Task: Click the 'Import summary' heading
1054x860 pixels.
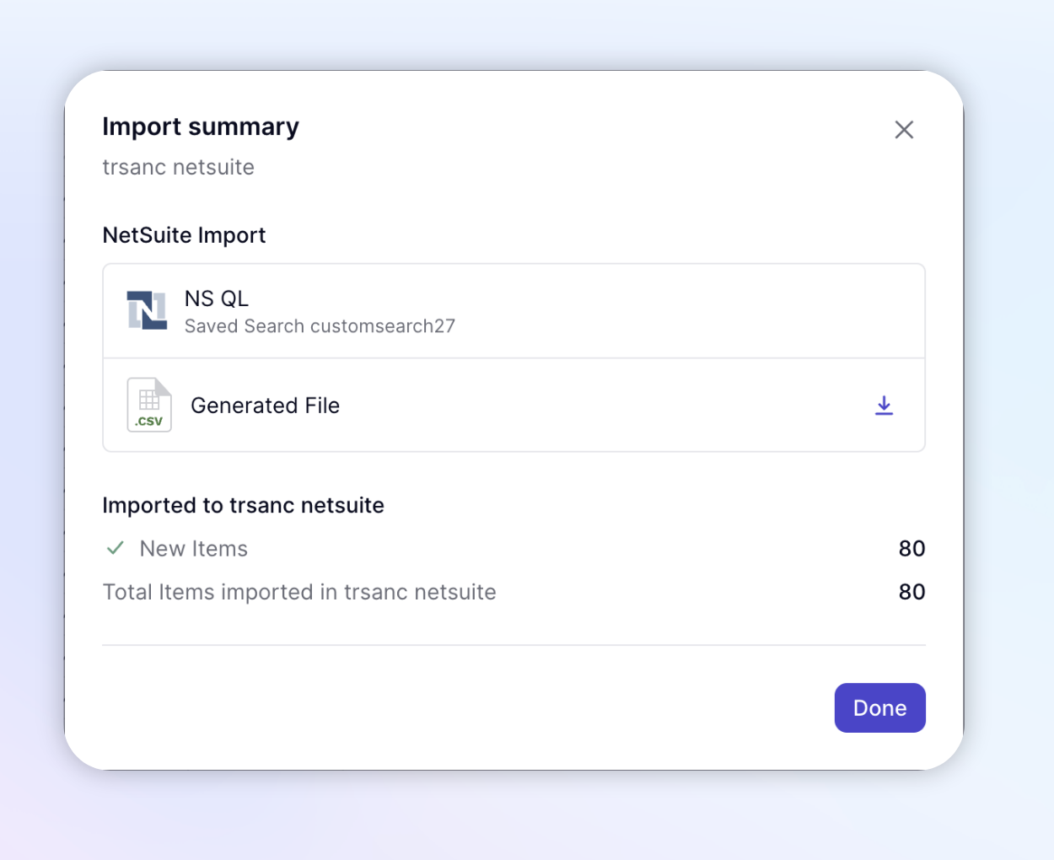Action: [x=201, y=126]
